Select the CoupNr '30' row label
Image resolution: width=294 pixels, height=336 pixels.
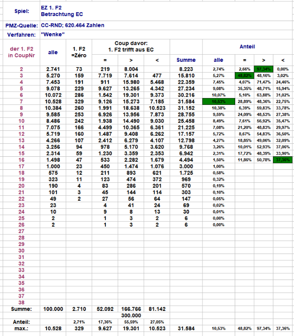(x=21, y=250)
